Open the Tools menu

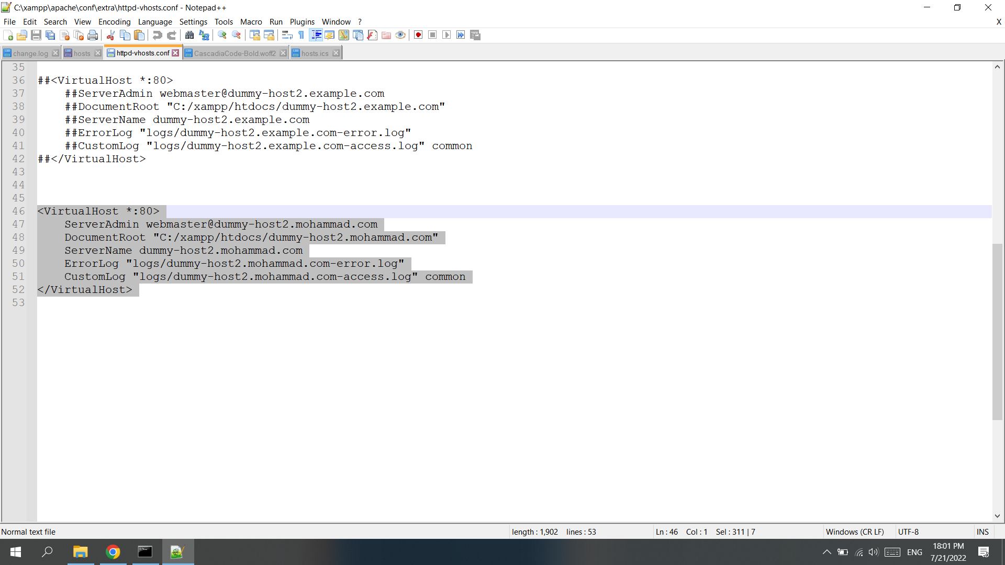(224, 21)
